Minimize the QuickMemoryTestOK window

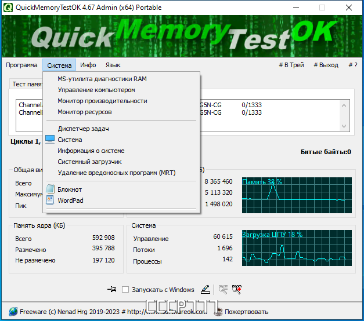click(x=296, y=8)
